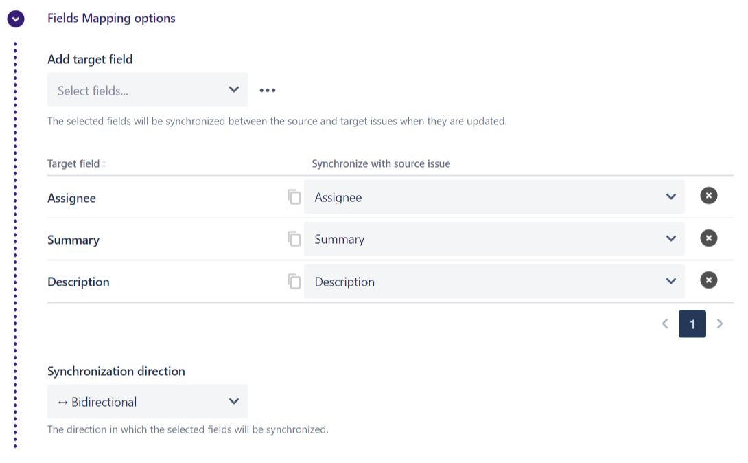The width and height of the screenshot is (748, 463).
Task: Remove the Summary field mapping
Action: click(x=708, y=238)
